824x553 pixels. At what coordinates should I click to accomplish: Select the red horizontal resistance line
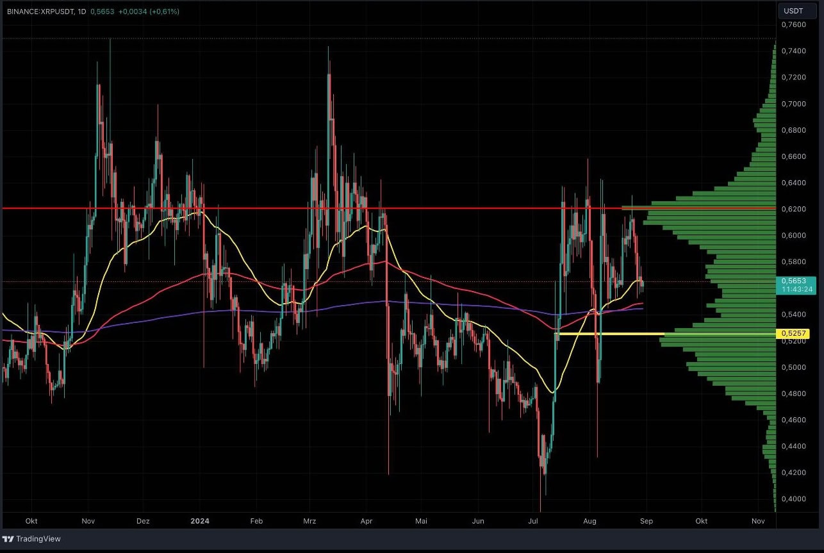click(x=388, y=208)
